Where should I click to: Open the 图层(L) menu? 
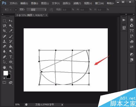(45, 4)
